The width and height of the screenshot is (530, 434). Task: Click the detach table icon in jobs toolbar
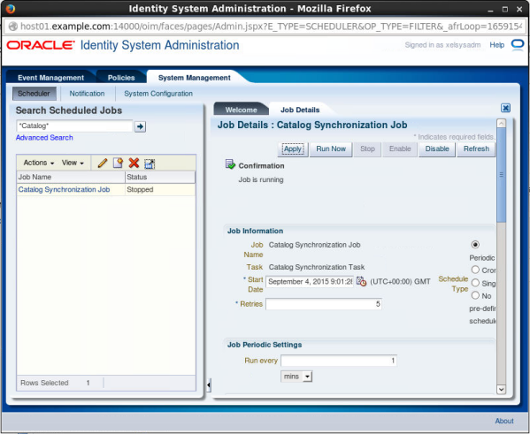click(x=150, y=164)
